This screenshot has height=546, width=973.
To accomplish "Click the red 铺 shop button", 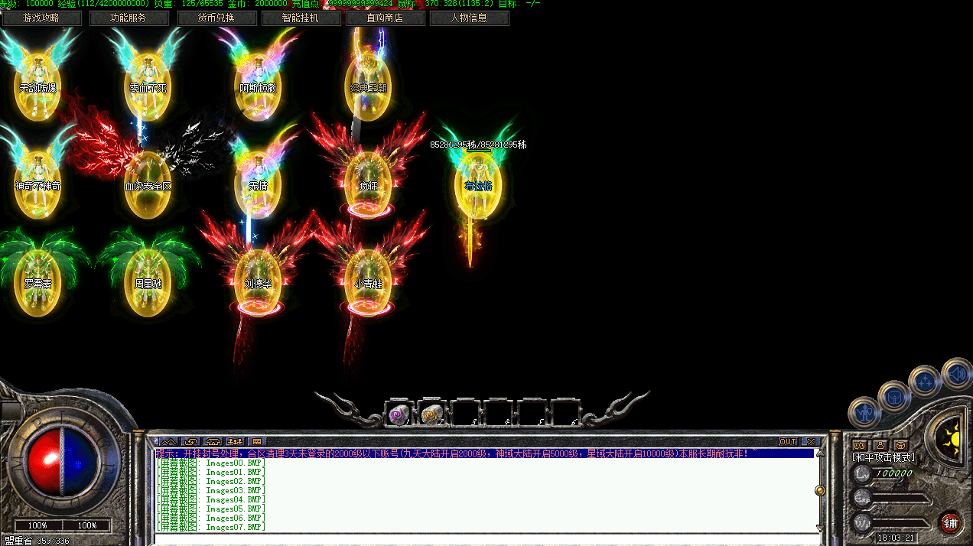I will click(x=951, y=523).
